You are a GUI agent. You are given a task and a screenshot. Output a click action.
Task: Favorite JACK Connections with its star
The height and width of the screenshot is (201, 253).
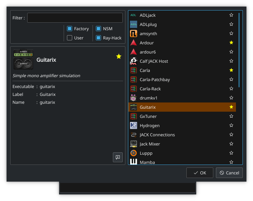[x=231, y=135]
